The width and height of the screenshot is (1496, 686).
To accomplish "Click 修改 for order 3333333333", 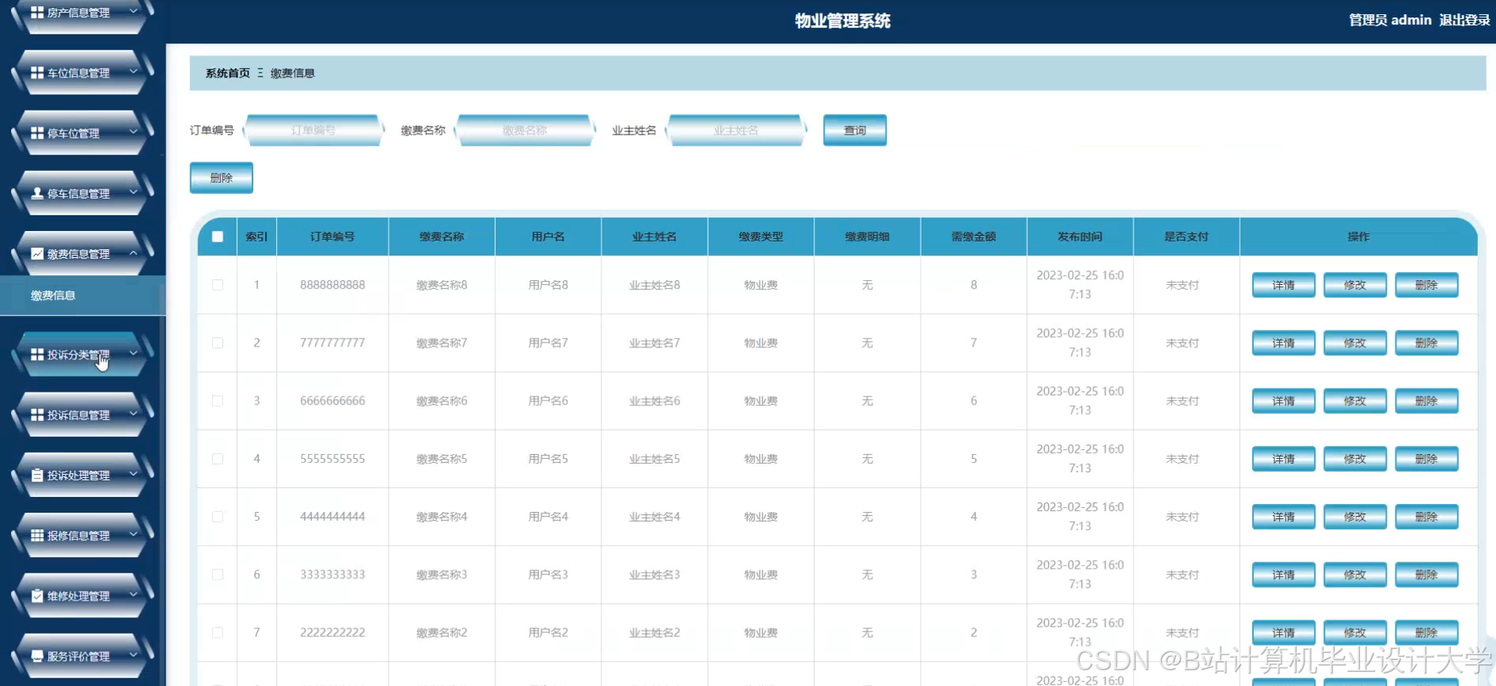I will click(x=1355, y=574).
